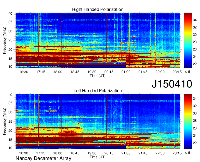Click the top colorbar gradient scale

(x=188, y=40)
